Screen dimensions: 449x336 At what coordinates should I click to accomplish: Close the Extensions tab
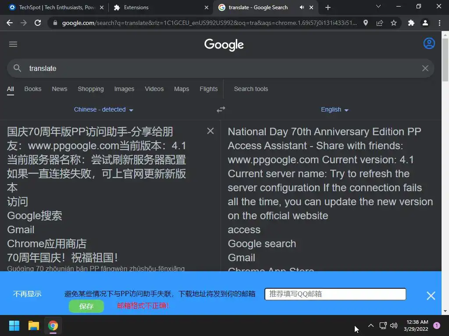[207, 8]
